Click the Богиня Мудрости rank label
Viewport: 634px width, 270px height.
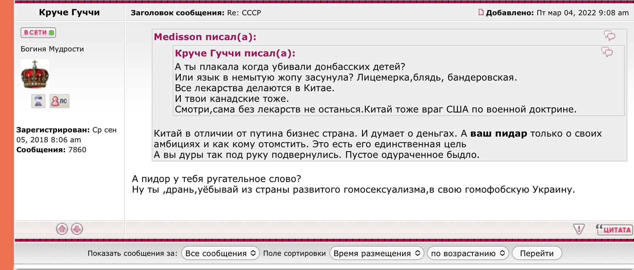52,49
